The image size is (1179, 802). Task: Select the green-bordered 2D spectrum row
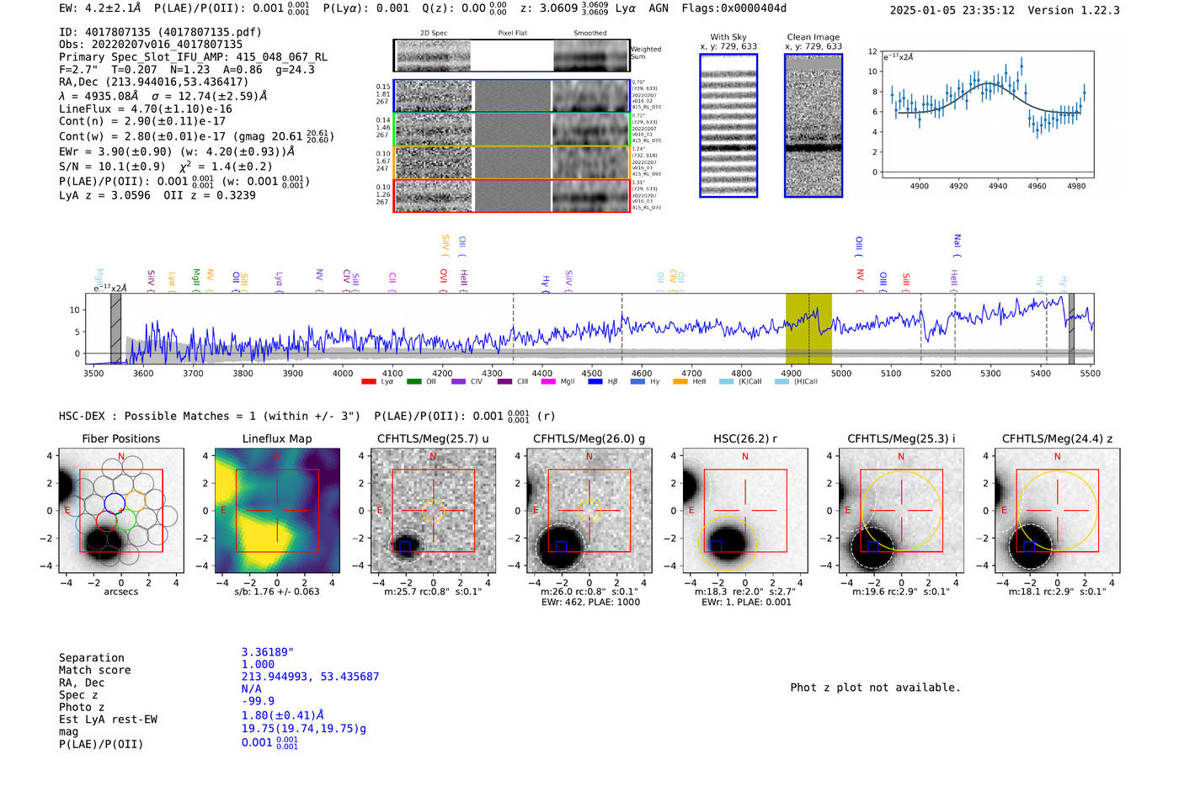(x=512, y=130)
